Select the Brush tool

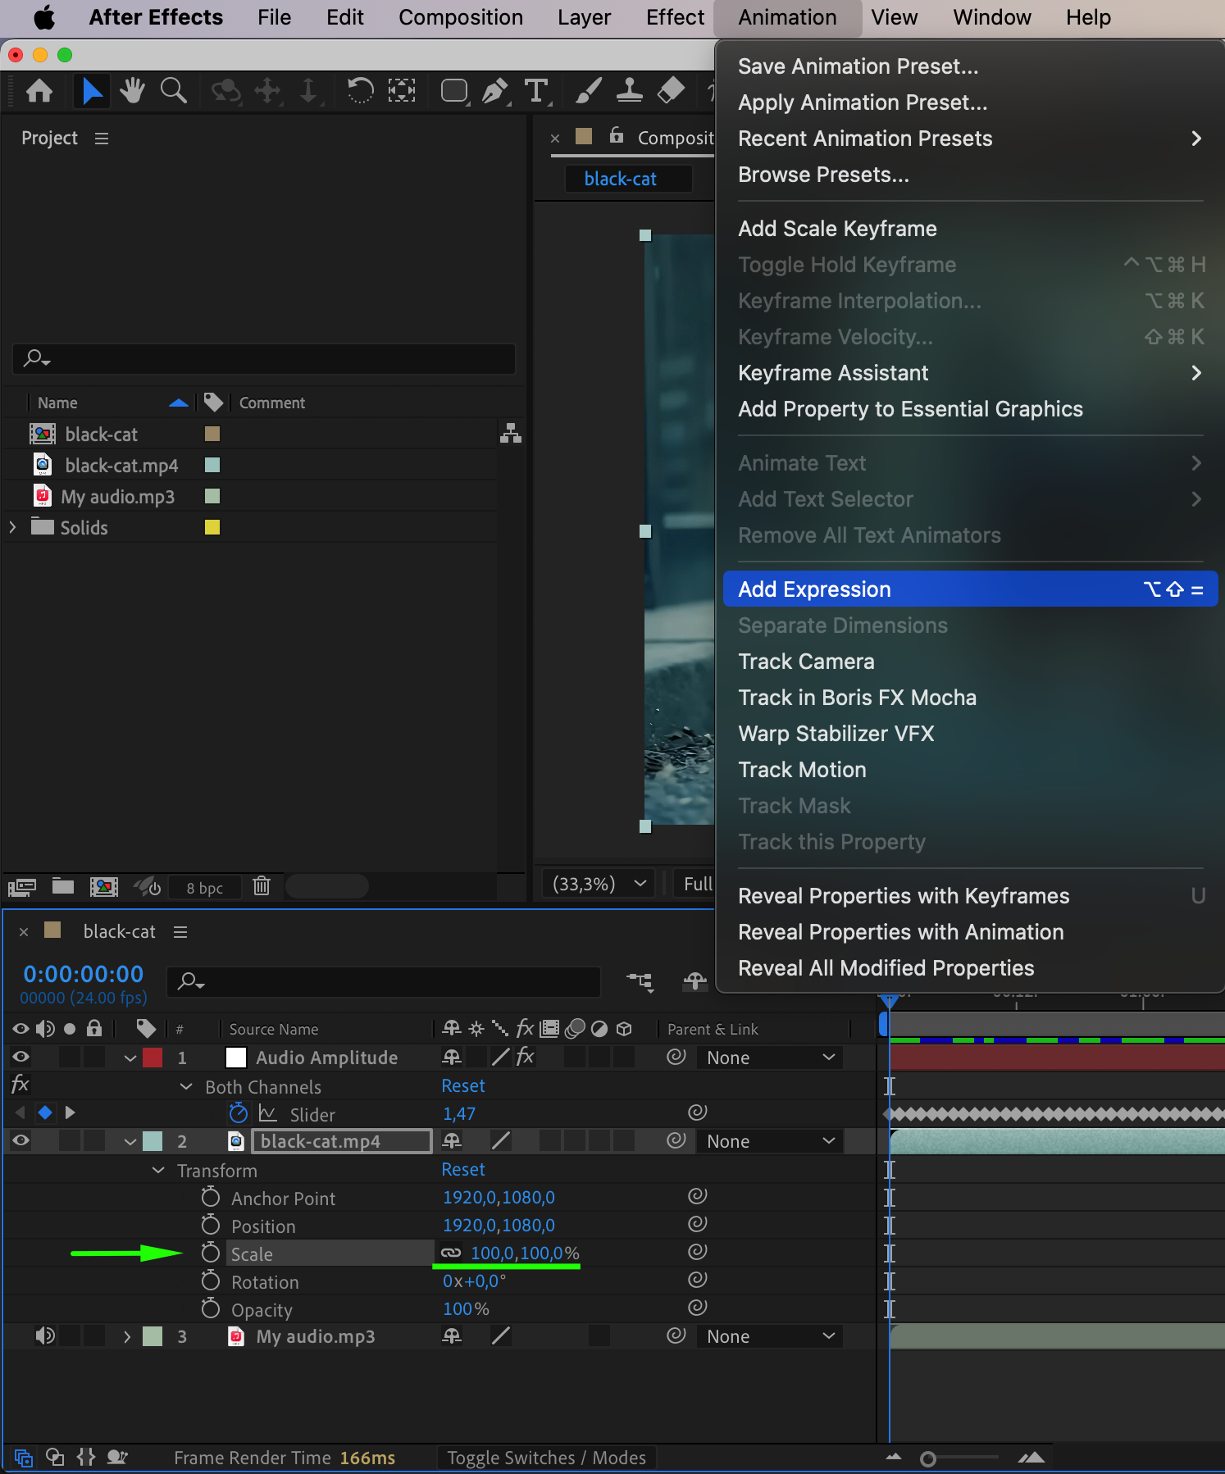[588, 91]
